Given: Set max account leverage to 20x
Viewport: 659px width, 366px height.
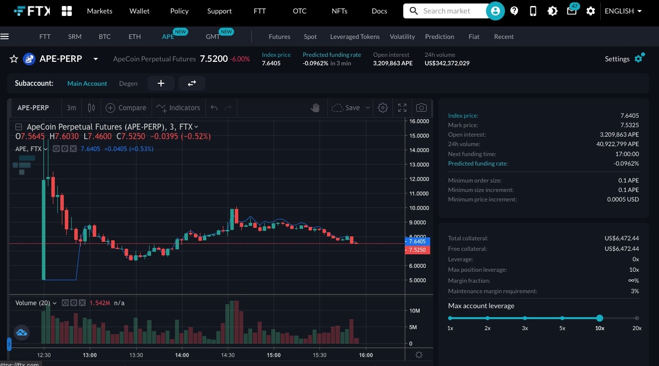Looking at the screenshot, I should click(637, 318).
